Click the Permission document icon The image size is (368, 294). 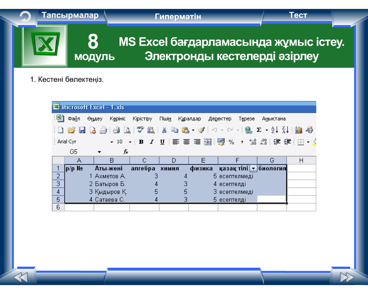point(93,130)
